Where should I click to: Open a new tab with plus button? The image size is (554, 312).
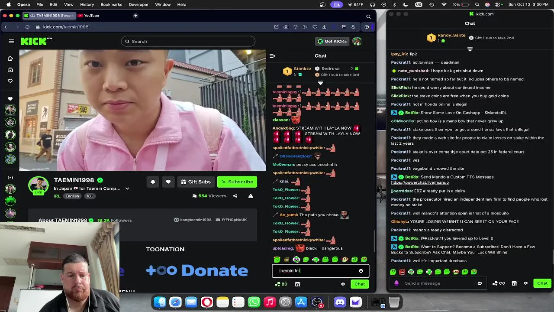click(135, 16)
